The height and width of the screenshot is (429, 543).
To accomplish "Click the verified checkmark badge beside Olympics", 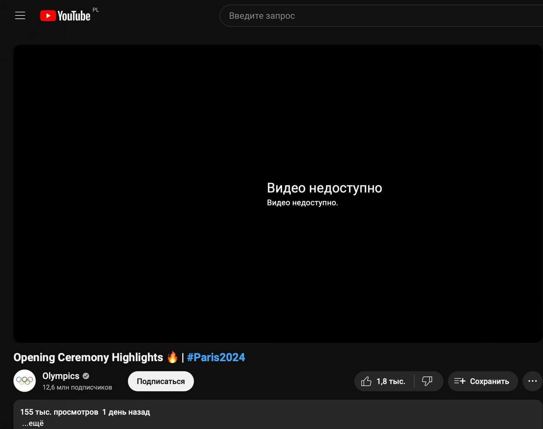I will pos(86,376).
